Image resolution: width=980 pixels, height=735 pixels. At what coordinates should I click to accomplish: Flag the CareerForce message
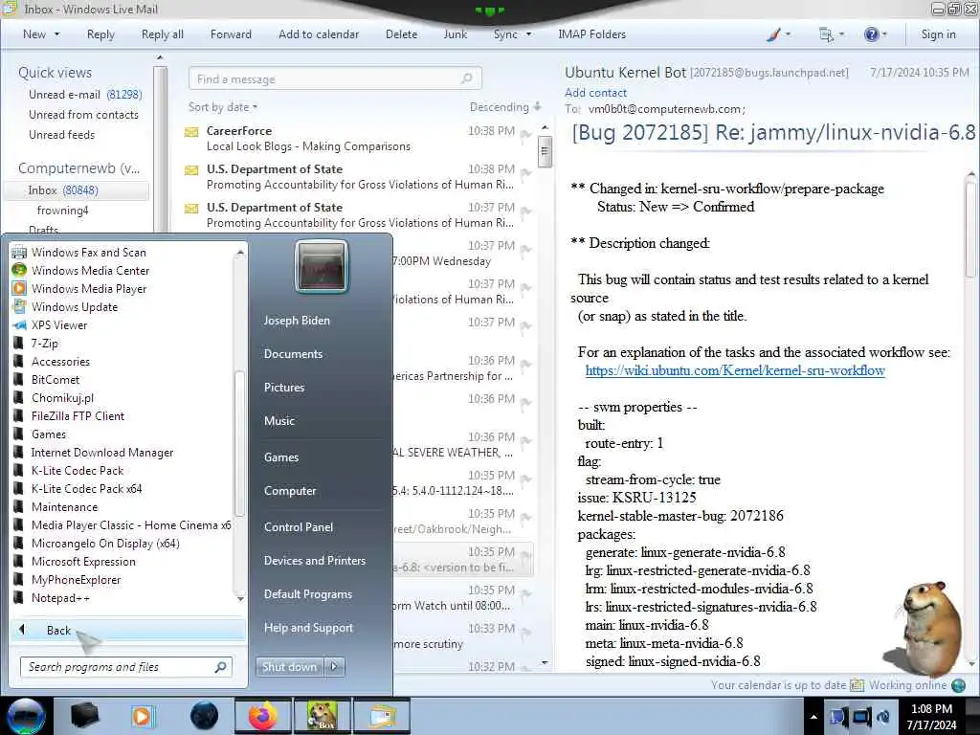pos(525,134)
